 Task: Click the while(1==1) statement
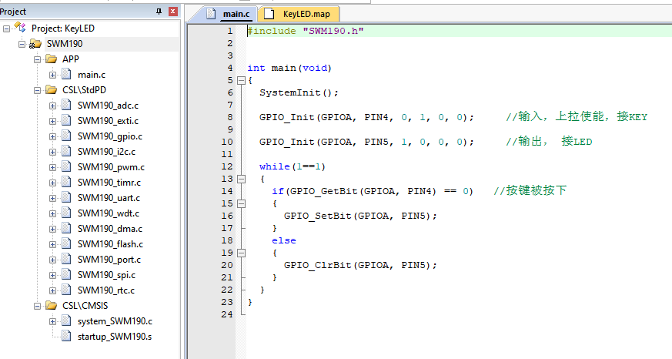(293, 166)
